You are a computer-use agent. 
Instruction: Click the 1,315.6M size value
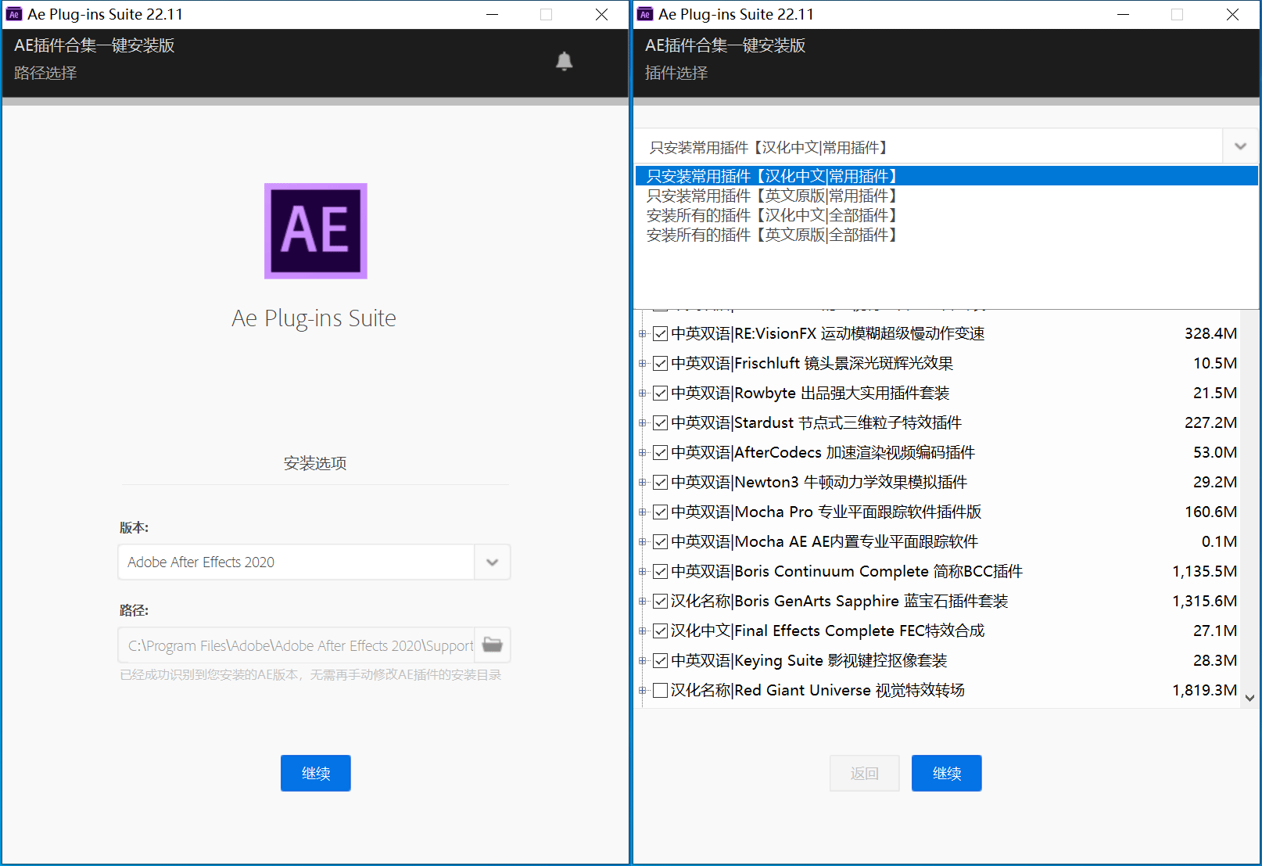(x=1204, y=602)
